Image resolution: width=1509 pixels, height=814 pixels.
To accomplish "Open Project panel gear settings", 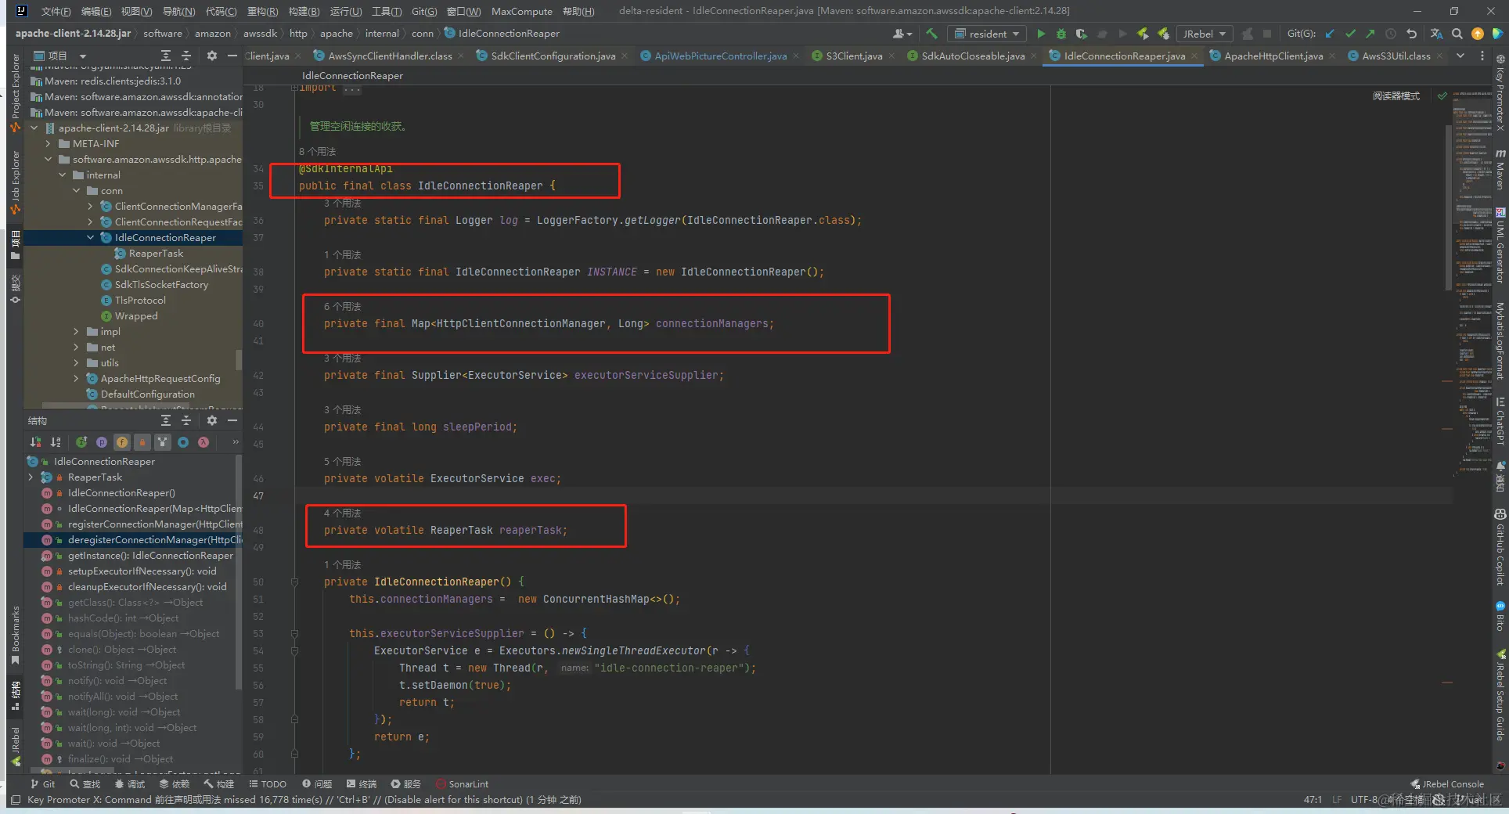I will [x=211, y=56].
